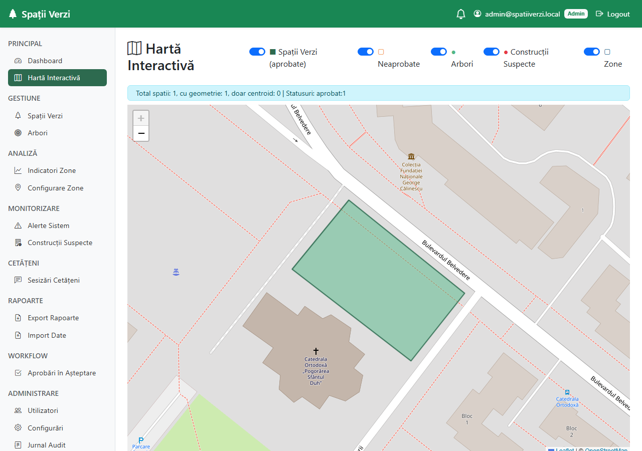Open Hartă Interactivă in the sidebar

[57, 78]
